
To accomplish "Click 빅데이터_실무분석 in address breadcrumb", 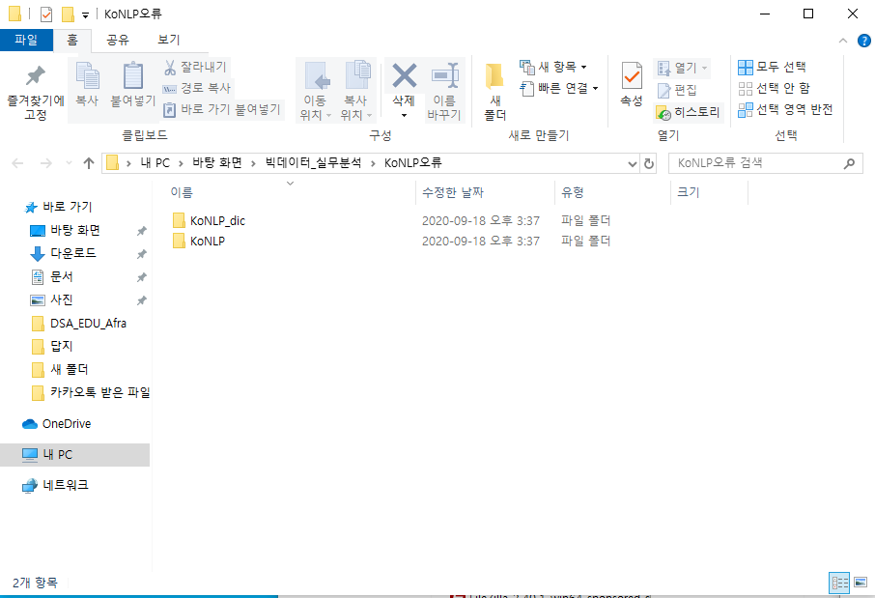I will [x=313, y=163].
